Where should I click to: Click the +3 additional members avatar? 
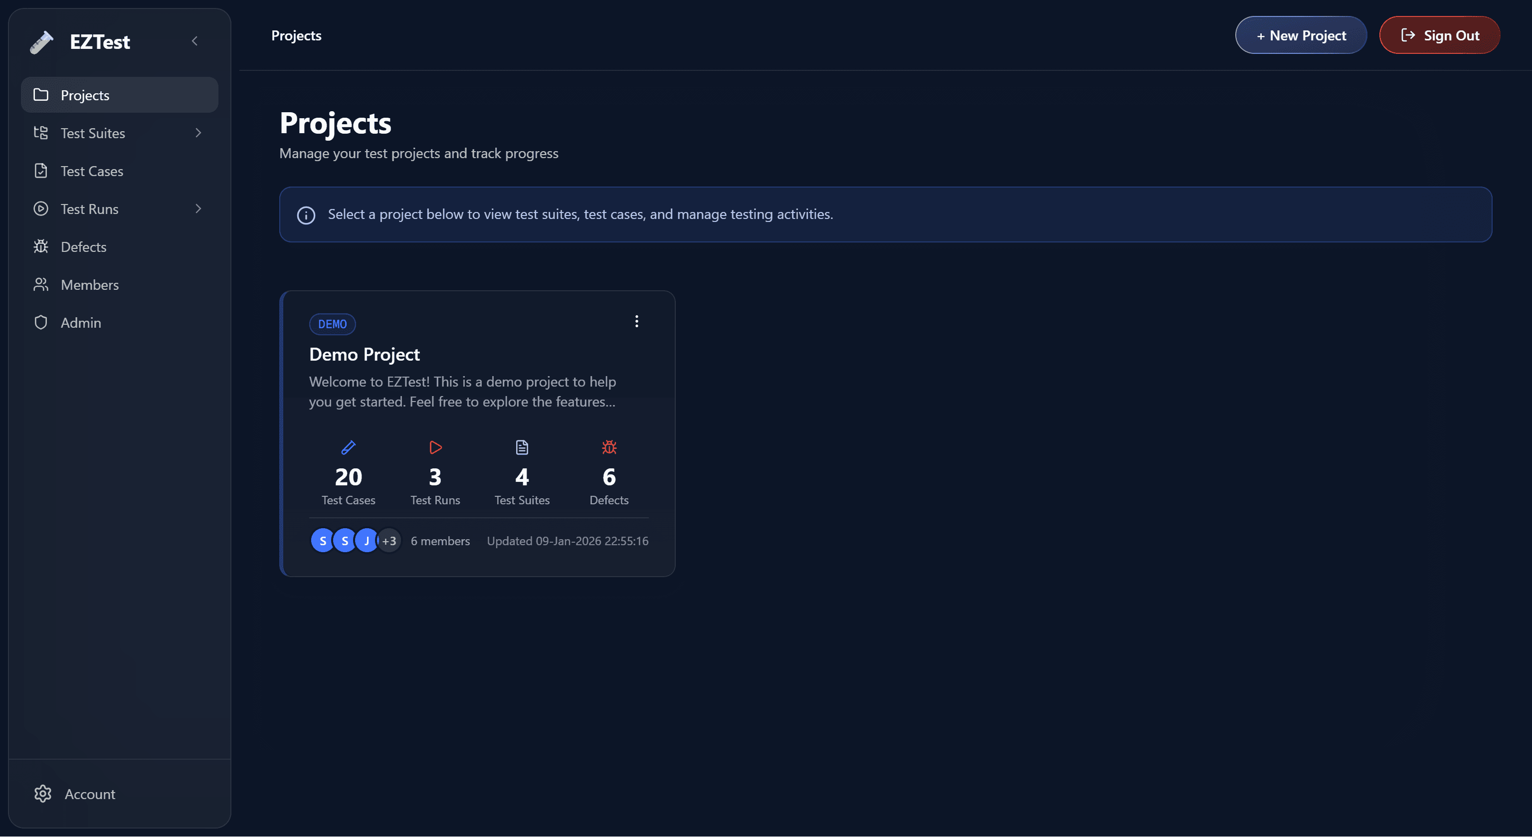389,541
